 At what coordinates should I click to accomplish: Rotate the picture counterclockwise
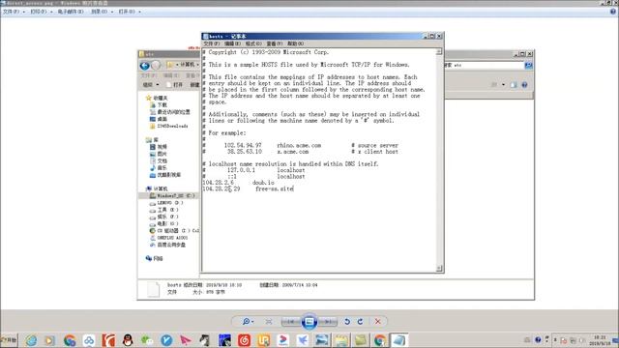[x=347, y=322]
